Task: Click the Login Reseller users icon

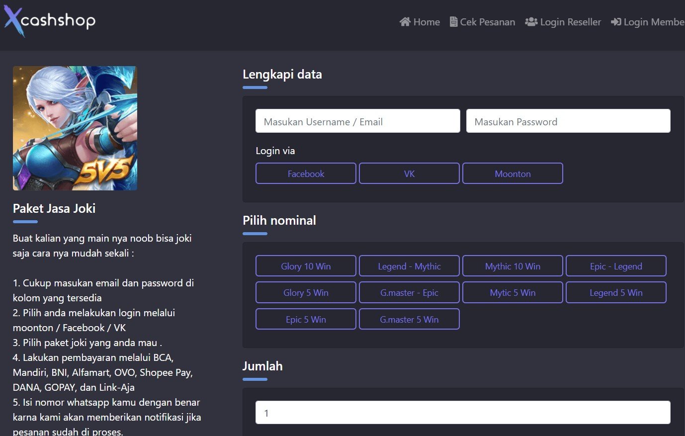Action: [531, 22]
